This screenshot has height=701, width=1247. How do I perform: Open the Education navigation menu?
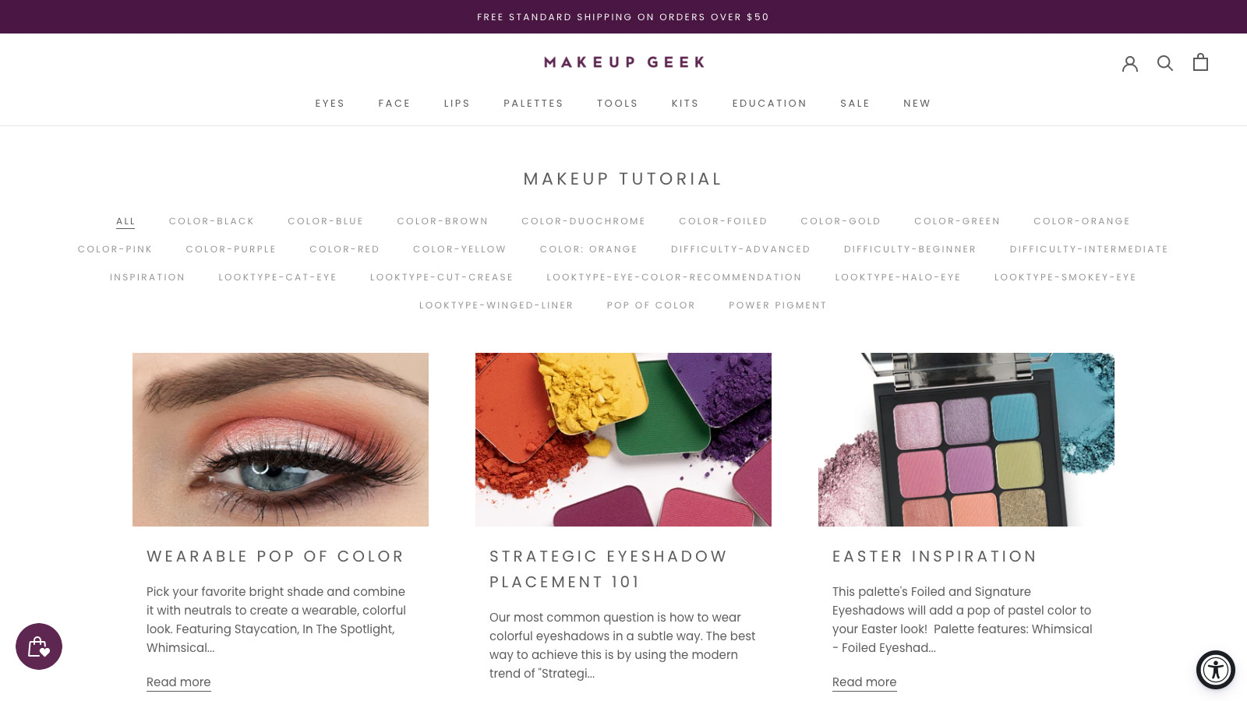769,104
